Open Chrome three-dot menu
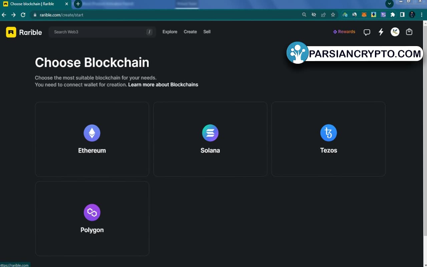 (422, 15)
